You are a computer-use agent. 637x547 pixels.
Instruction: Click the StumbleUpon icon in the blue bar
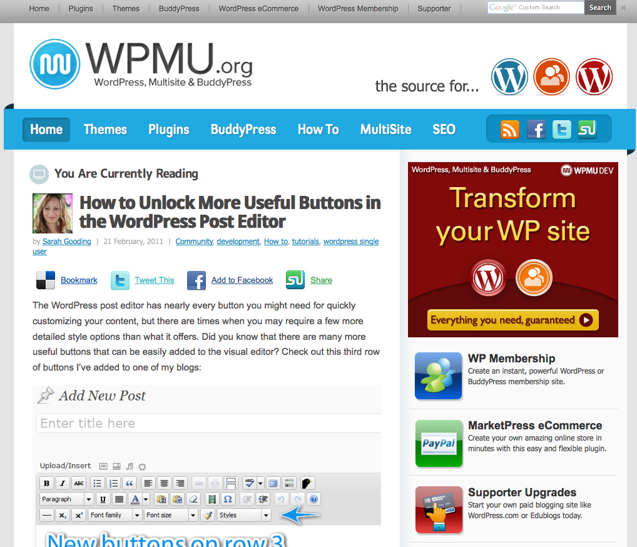pyautogui.click(x=588, y=130)
